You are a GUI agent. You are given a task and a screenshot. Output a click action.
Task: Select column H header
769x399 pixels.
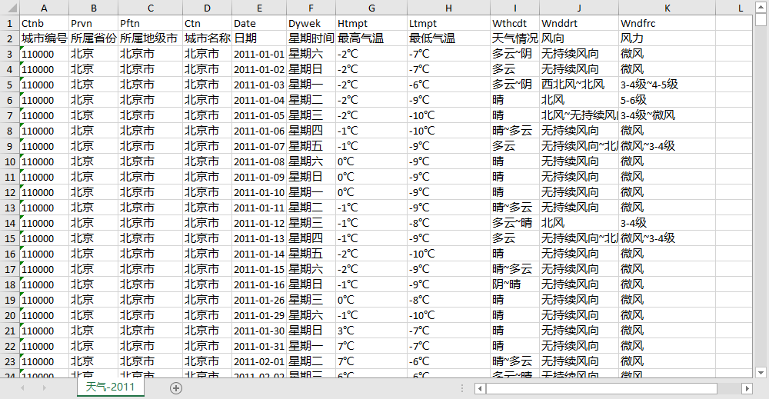tap(449, 8)
